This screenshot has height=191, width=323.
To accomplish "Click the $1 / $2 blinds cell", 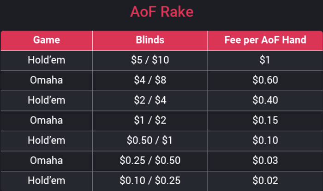I will click(150, 121).
